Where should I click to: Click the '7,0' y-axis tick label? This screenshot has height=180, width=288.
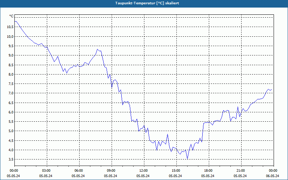pos(11,93)
